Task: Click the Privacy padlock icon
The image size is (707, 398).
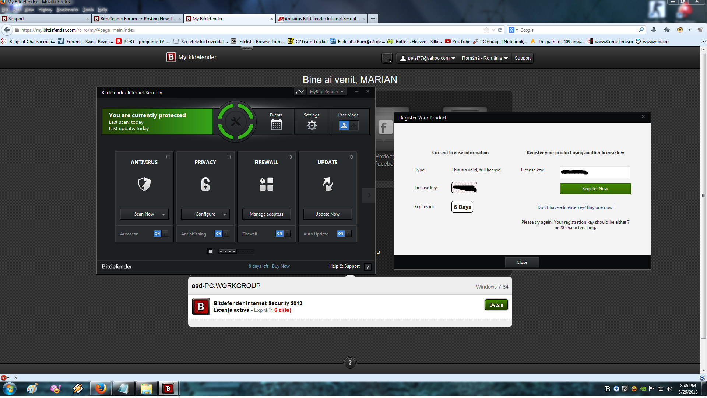Action: tap(205, 184)
